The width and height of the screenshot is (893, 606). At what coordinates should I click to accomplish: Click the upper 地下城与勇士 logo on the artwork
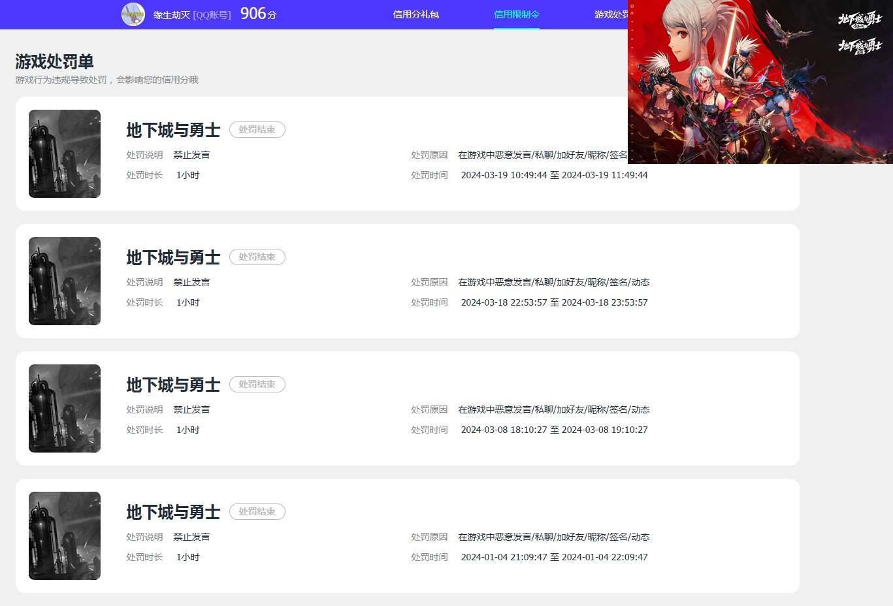(x=860, y=20)
